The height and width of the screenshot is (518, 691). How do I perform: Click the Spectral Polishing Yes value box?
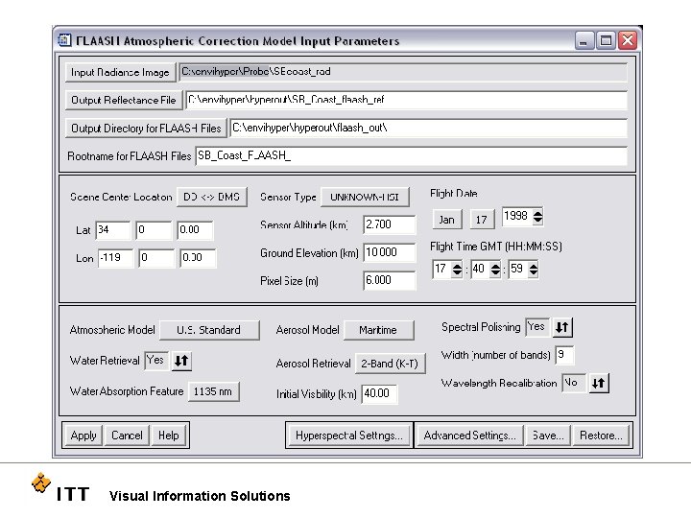click(537, 327)
